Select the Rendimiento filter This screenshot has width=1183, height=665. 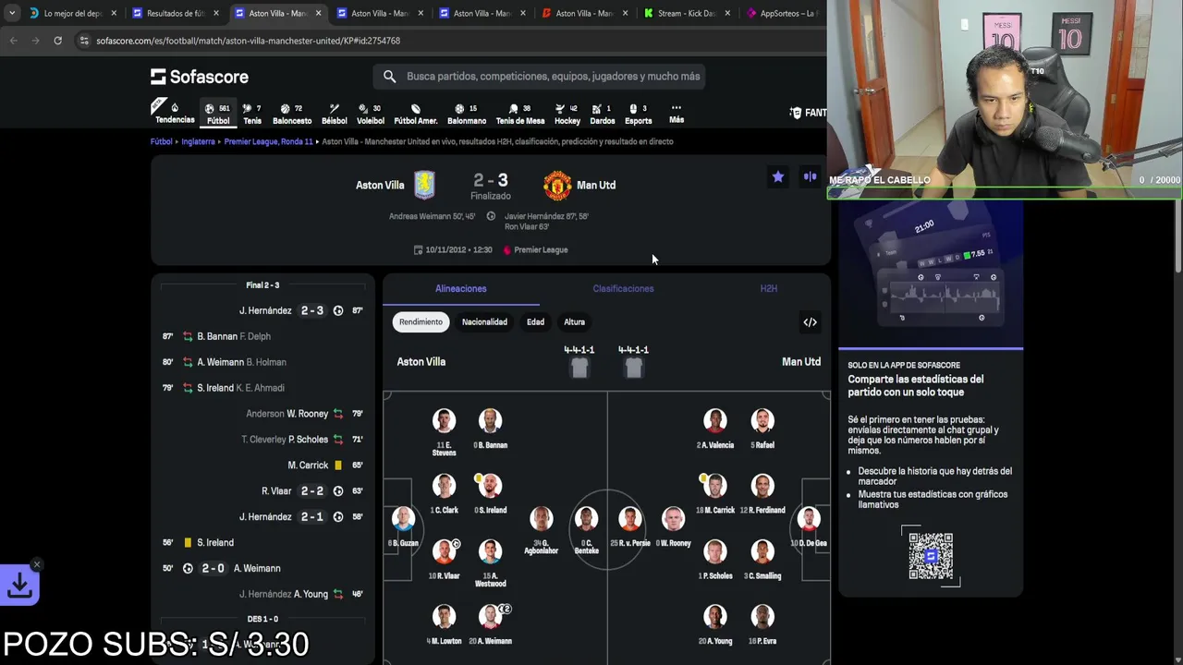click(x=421, y=321)
